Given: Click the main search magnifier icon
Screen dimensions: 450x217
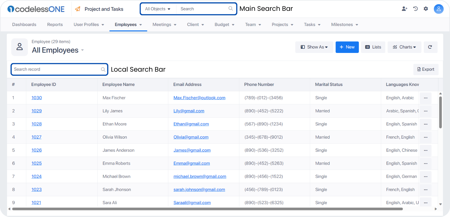Looking at the screenshot, I should [x=231, y=9].
